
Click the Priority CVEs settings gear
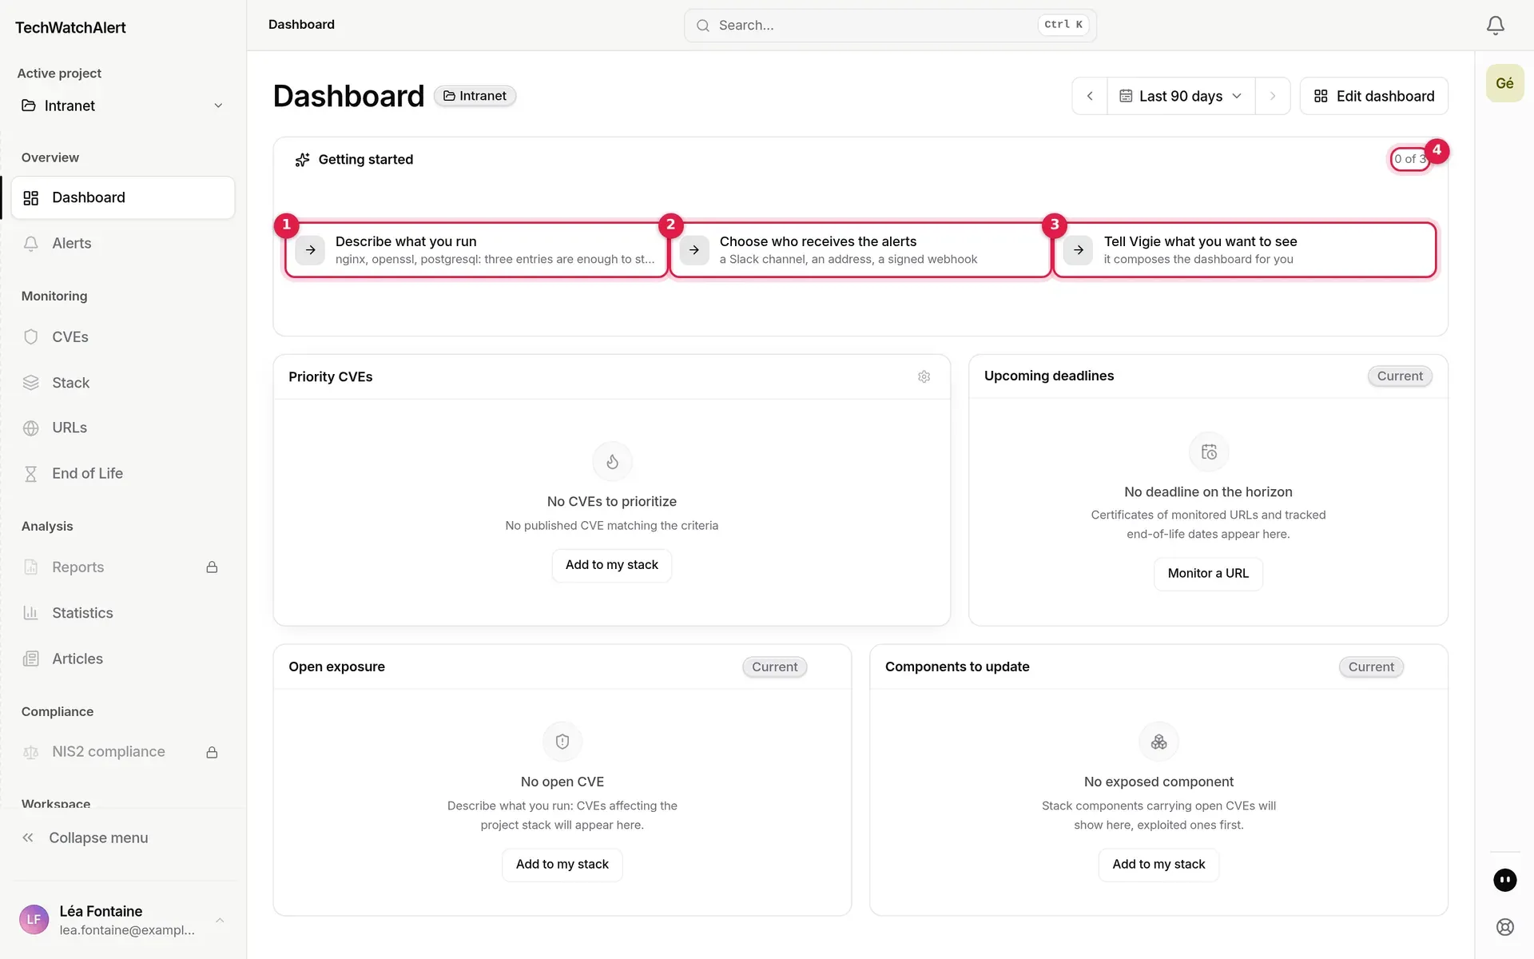(x=924, y=376)
